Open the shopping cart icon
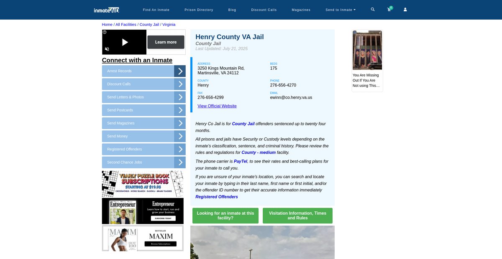Screen dimensions: 502x259 (389, 10)
